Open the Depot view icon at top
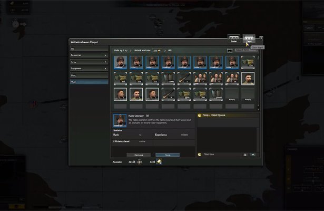This screenshot has width=324, height=211. (x=249, y=39)
